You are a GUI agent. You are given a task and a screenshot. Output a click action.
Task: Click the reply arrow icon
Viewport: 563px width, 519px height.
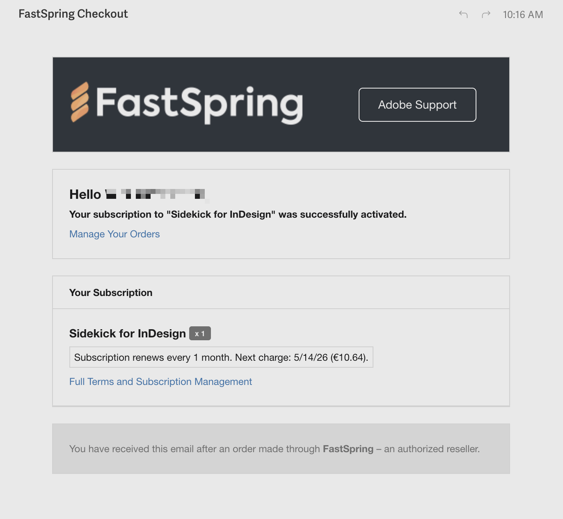(463, 14)
